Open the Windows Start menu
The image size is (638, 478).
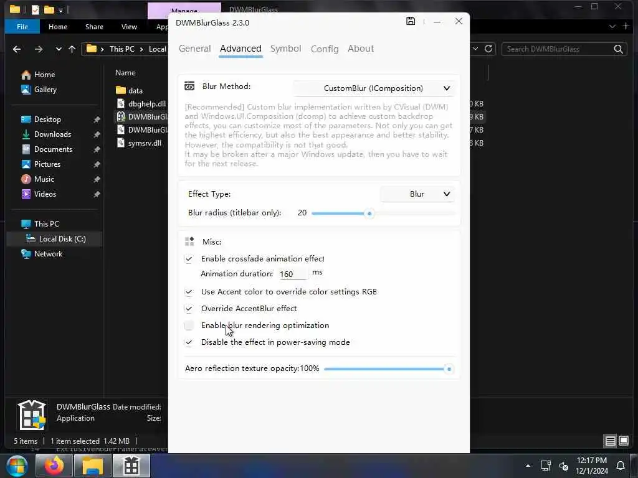click(17, 466)
